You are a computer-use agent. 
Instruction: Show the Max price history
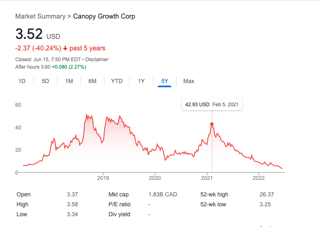[189, 81]
